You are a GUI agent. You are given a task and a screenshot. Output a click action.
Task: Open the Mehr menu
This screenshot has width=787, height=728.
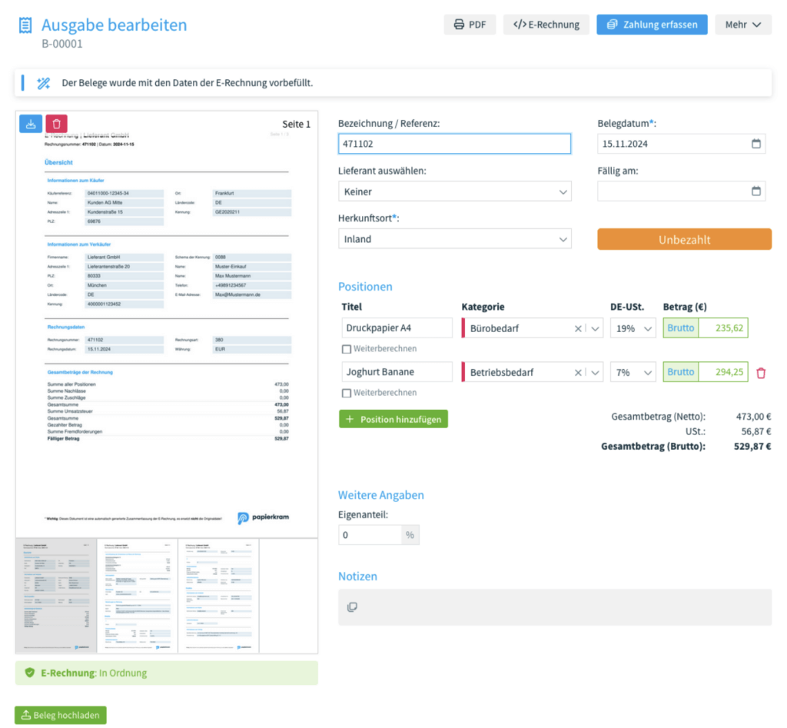click(742, 25)
